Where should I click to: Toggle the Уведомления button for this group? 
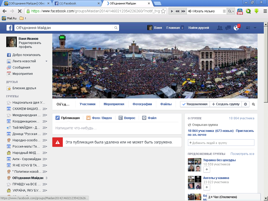coord(195,104)
